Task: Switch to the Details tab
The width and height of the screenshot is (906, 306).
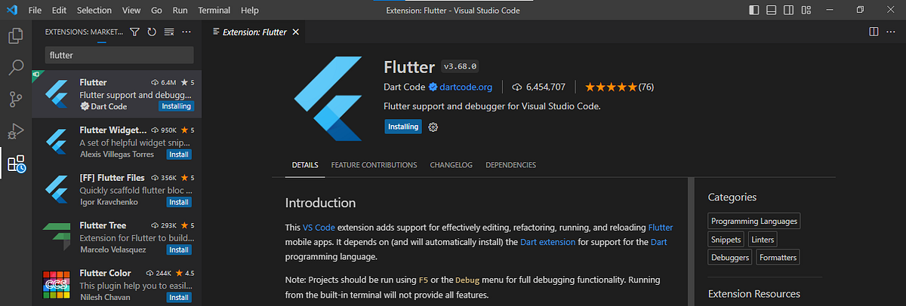Action: (305, 165)
